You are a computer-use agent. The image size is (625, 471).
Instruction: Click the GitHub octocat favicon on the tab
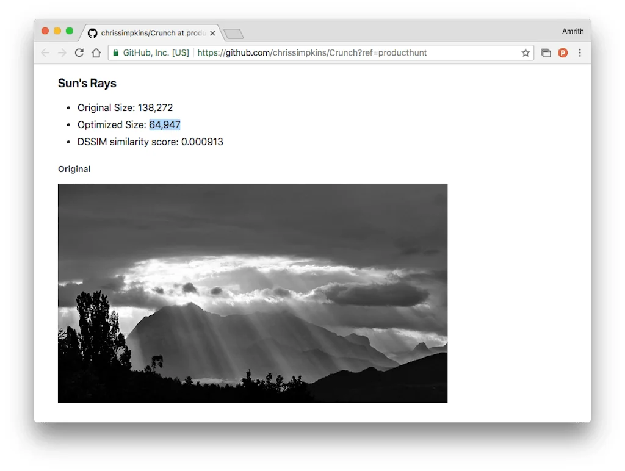click(92, 33)
